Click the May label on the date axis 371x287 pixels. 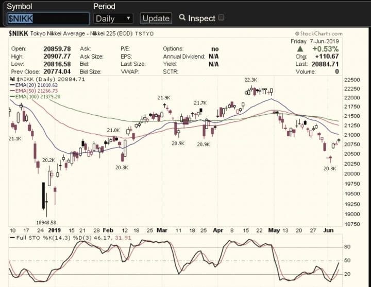(274, 230)
